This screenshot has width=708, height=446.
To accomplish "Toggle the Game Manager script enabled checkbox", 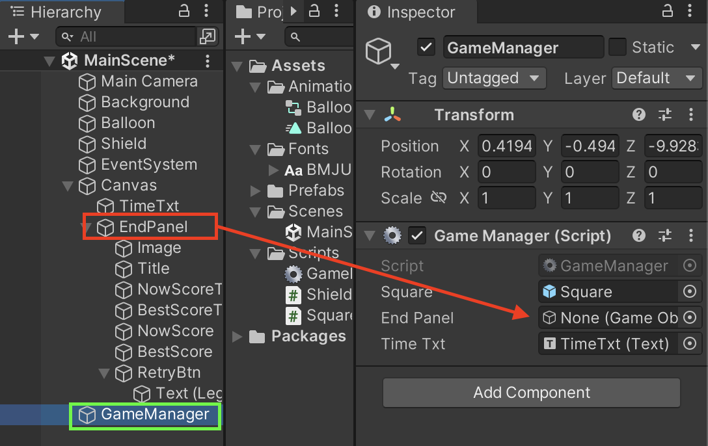I will pos(417,235).
